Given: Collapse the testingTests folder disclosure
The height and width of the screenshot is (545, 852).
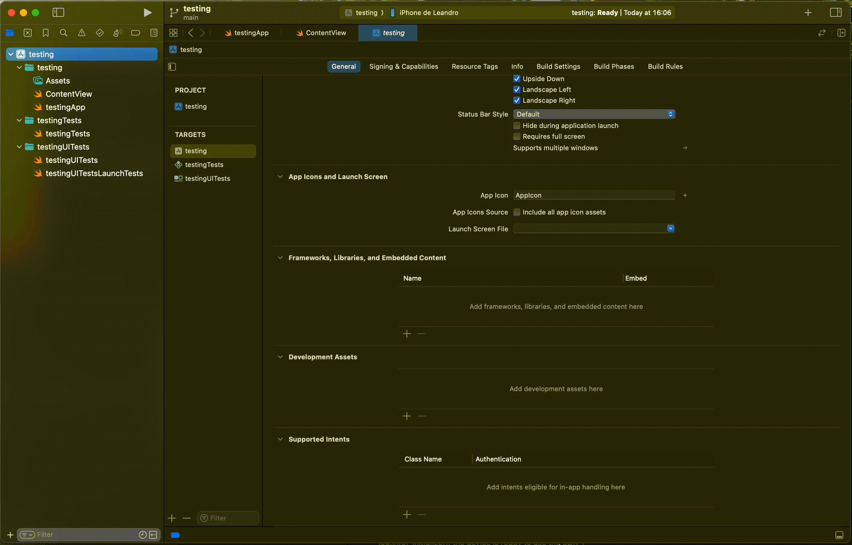Looking at the screenshot, I should coord(20,121).
